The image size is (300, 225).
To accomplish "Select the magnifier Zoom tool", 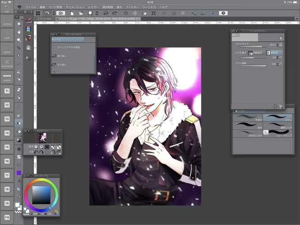I will (x=19, y=24).
